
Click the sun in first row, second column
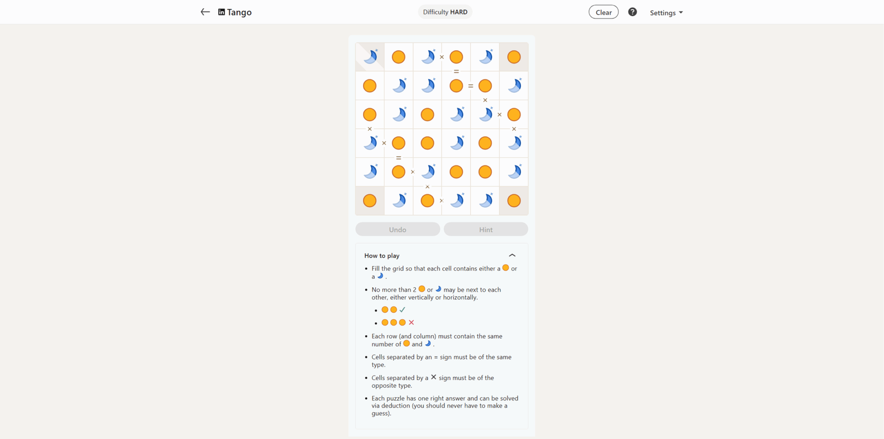[399, 57]
